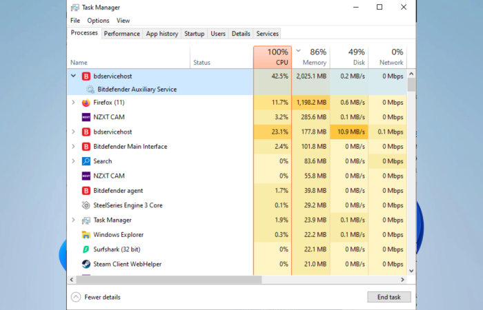Select the Steam Client WebHelper process name
Screen dimensions: 483x310
point(127,264)
